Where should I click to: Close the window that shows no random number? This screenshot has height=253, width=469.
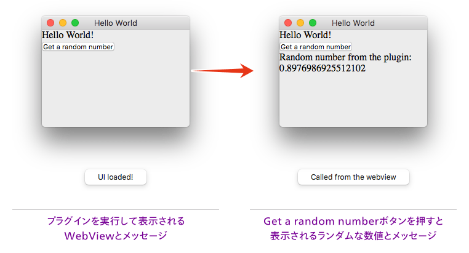[50, 23]
